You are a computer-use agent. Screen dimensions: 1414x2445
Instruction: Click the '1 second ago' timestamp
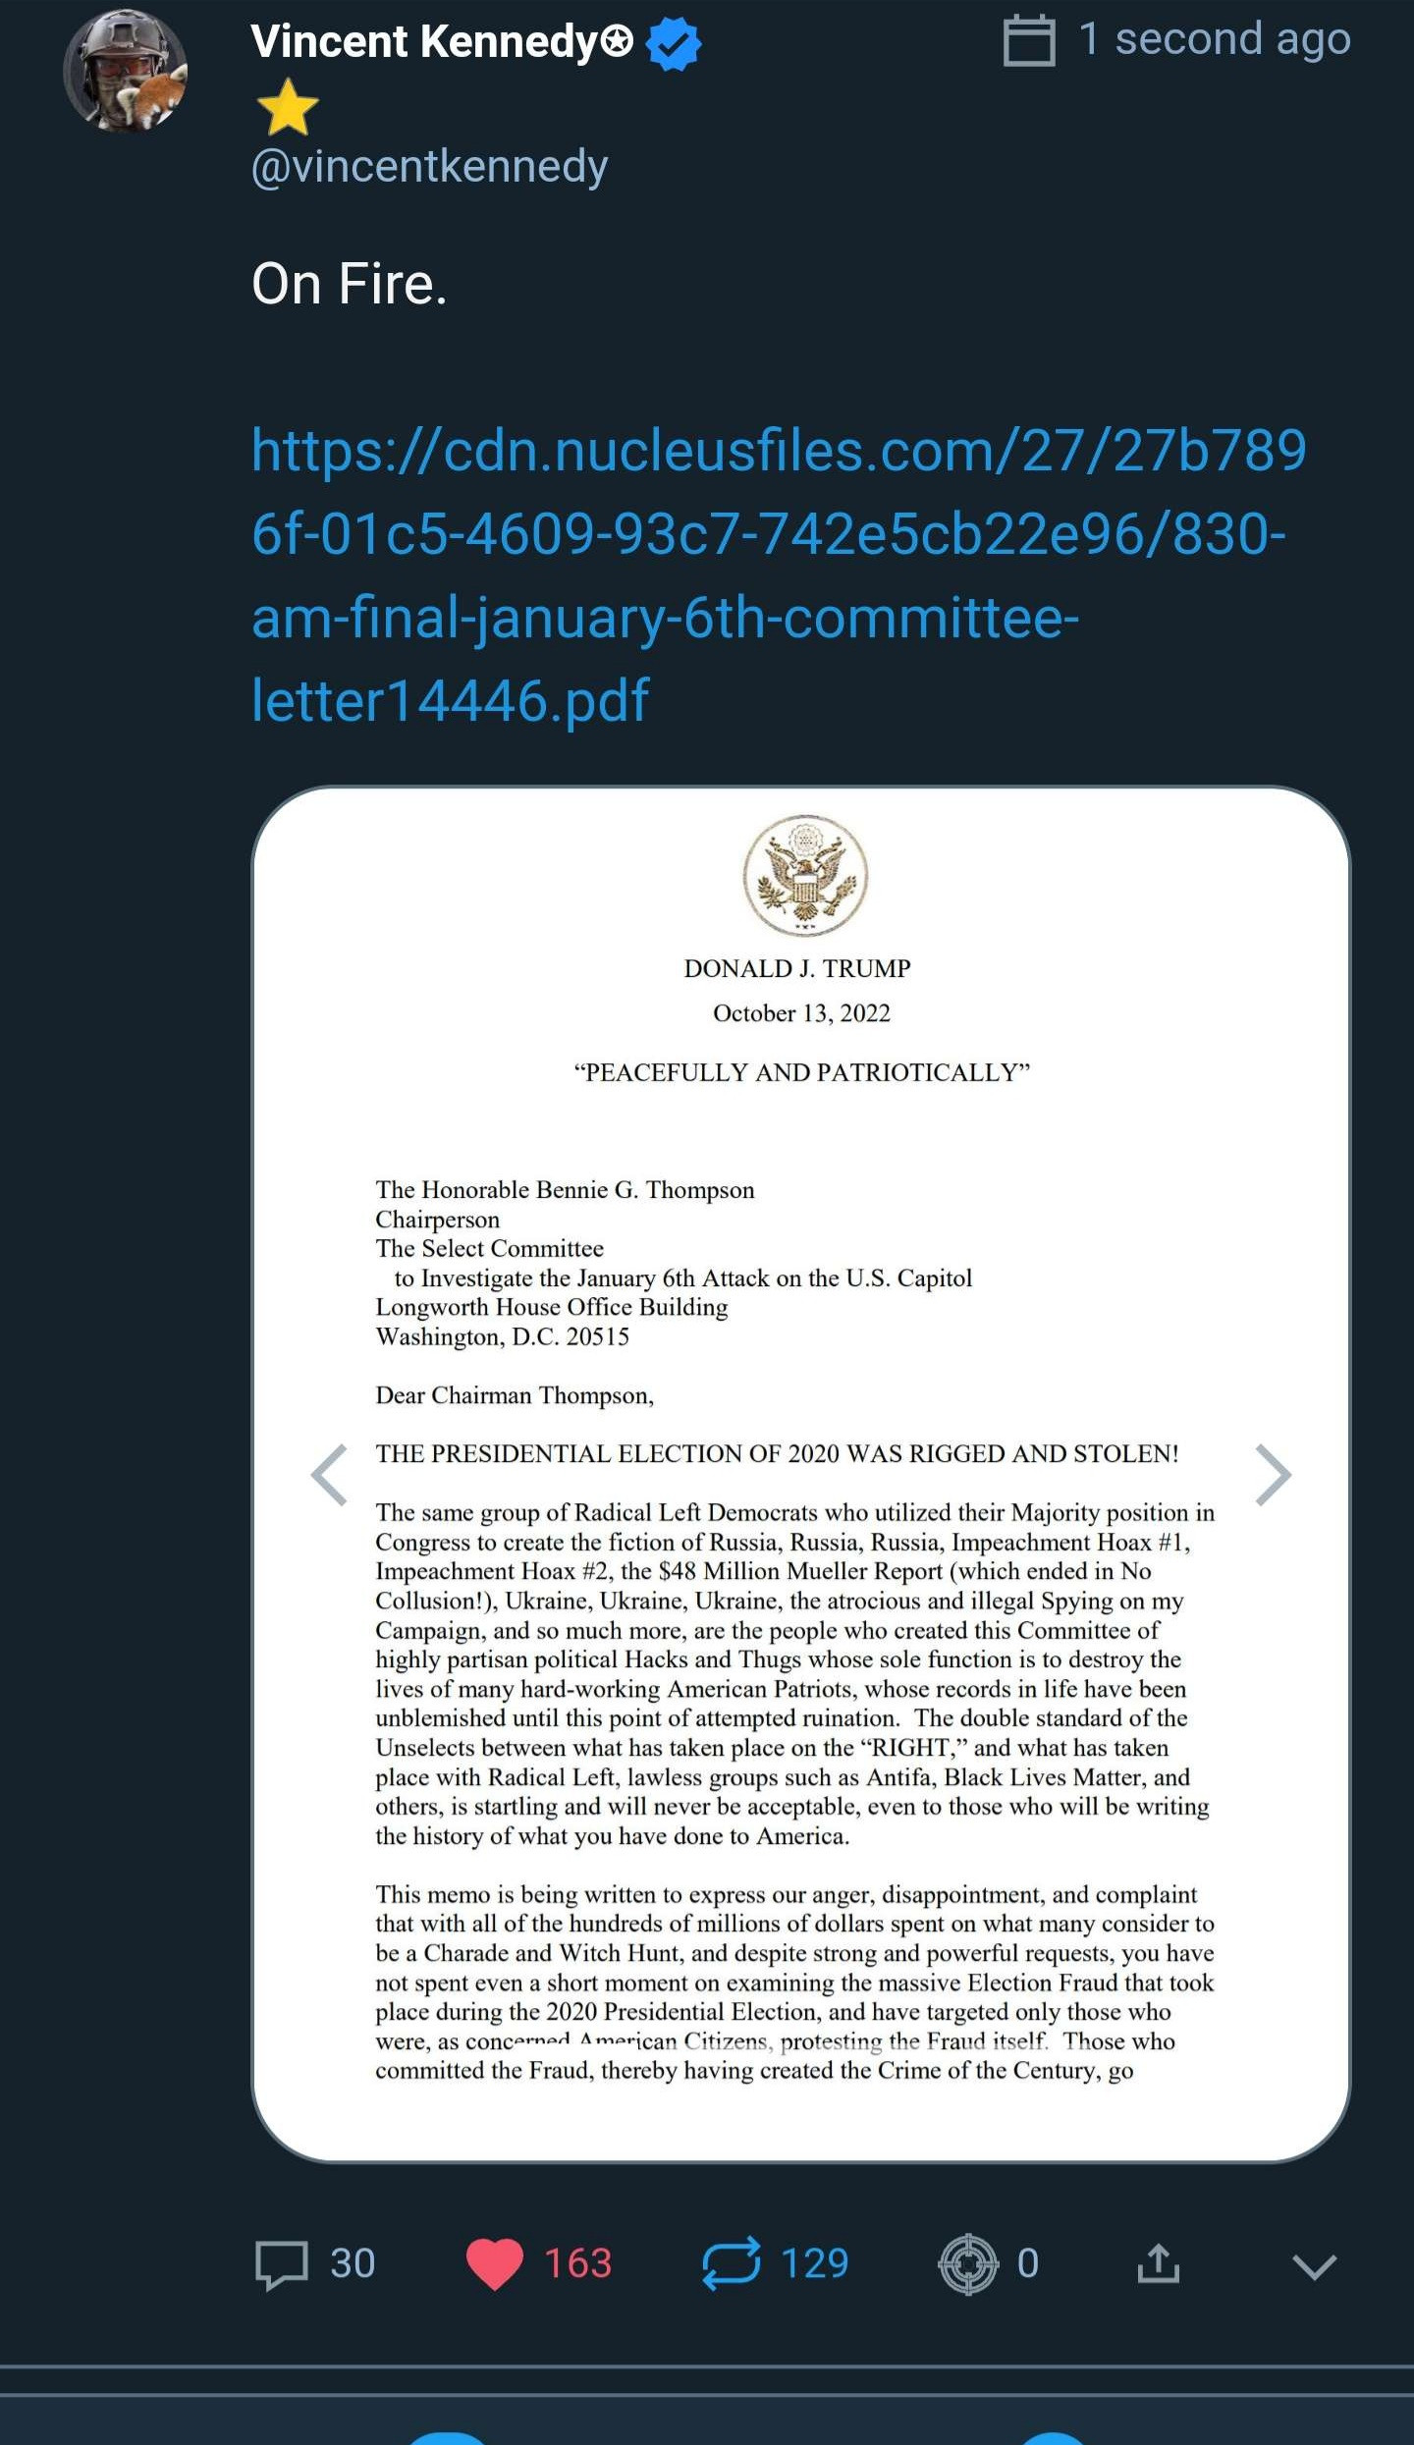pyautogui.click(x=1214, y=39)
